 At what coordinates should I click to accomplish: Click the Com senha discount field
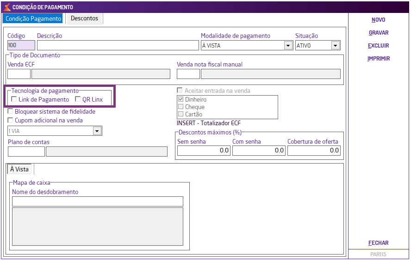(x=259, y=151)
